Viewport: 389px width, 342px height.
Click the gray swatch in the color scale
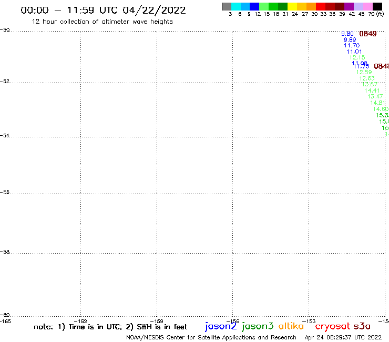click(227, 6)
